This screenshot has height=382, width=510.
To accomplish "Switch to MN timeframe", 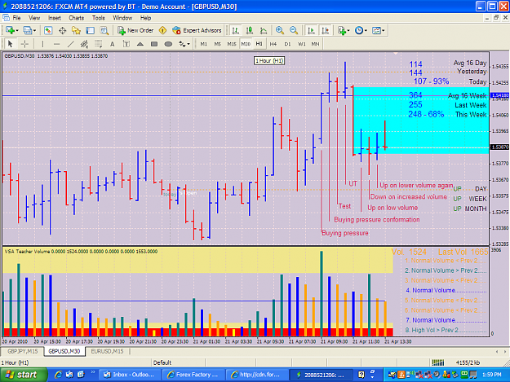I will (x=315, y=44).
